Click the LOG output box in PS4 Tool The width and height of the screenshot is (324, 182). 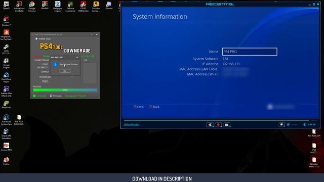click(90, 73)
